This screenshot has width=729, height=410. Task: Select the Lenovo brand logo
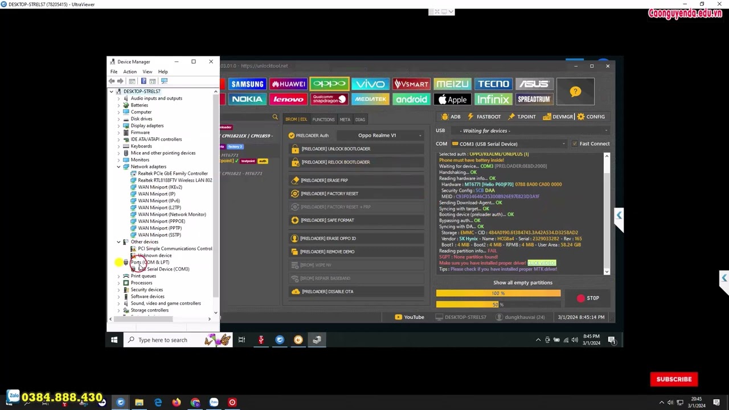click(288, 99)
